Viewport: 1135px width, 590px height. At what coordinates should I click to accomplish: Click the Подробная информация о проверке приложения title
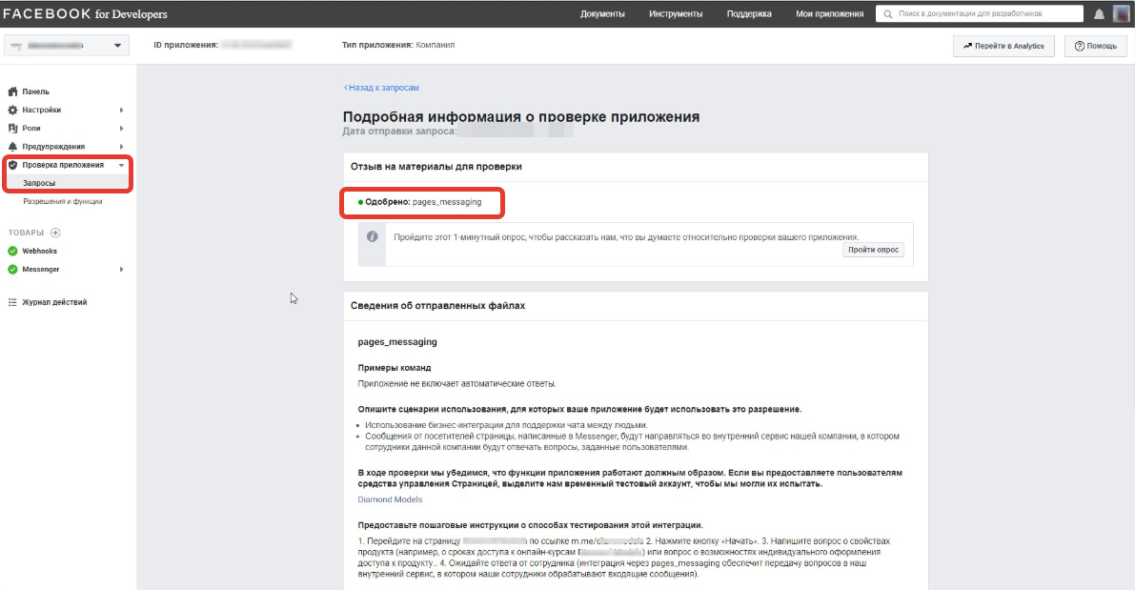(521, 117)
